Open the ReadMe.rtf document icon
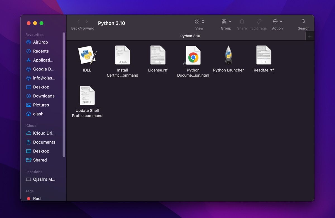The height and width of the screenshot is (218, 335). pos(264,55)
